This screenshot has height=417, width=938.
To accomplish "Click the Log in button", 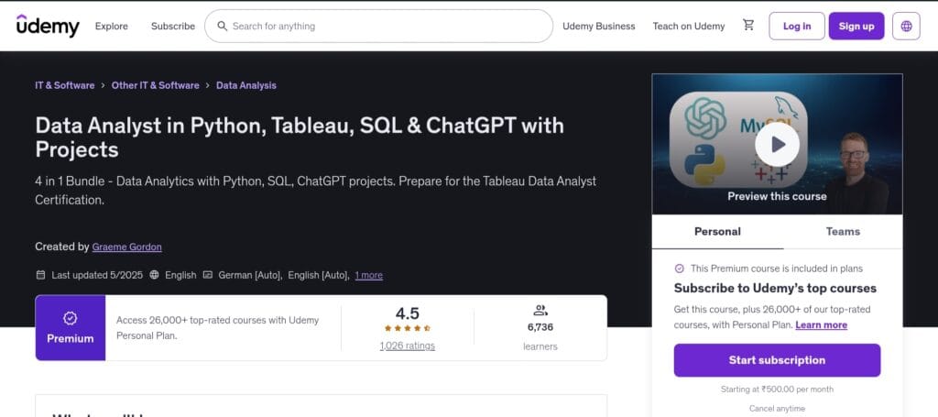I will click(x=797, y=27).
